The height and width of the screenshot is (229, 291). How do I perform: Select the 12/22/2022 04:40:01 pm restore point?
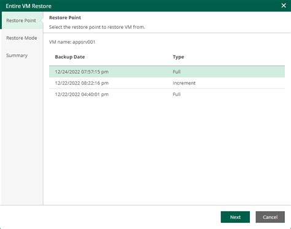pos(167,95)
